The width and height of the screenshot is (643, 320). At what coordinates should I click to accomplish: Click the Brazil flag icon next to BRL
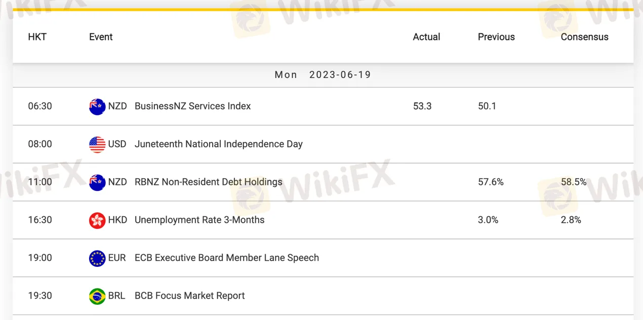[97, 296]
